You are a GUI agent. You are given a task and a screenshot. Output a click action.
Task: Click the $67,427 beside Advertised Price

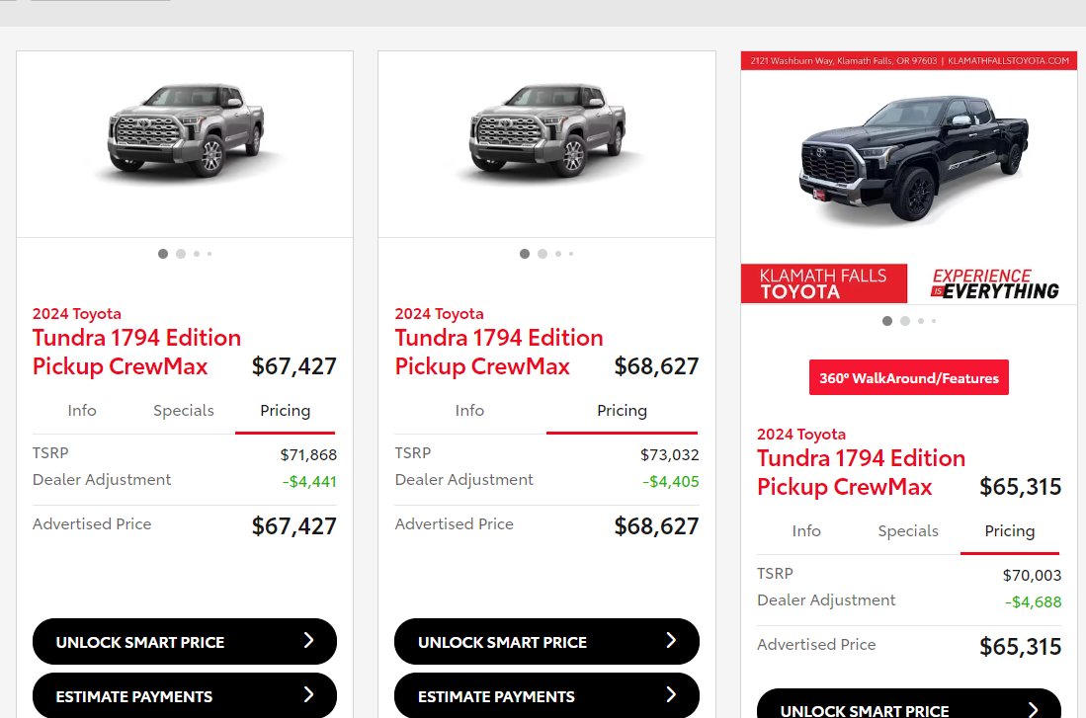coord(293,526)
